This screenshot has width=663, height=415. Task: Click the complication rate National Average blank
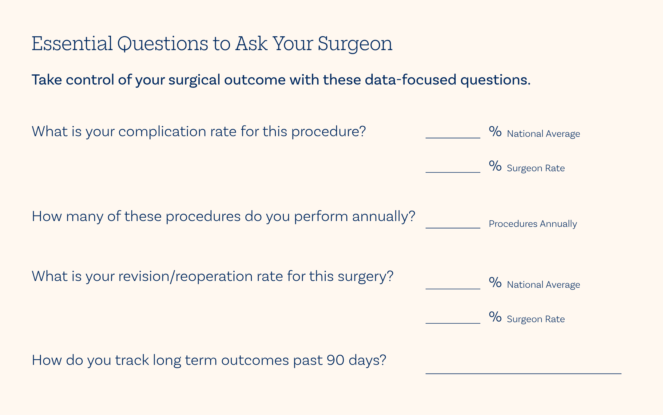point(453,134)
